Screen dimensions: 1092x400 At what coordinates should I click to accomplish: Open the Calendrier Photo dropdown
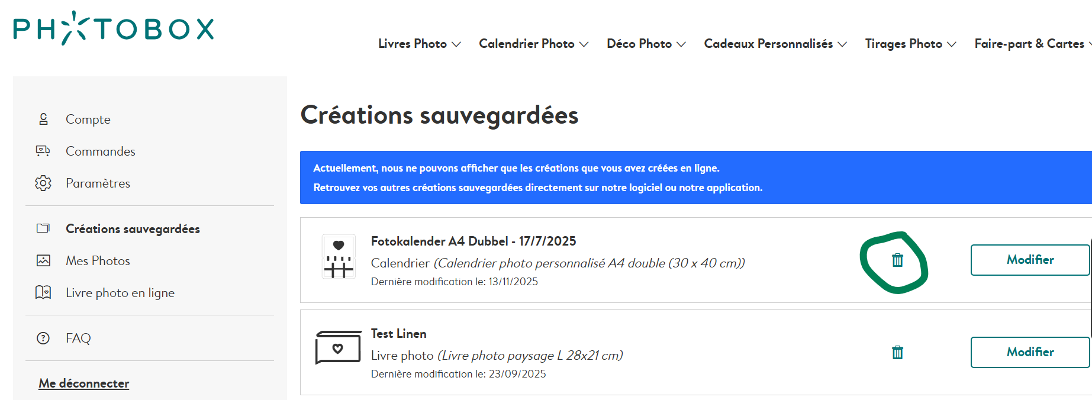coord(533,44)
